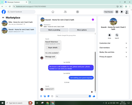Show hidden system tray icons
The image size is (132, 105).
click(103, 103)
